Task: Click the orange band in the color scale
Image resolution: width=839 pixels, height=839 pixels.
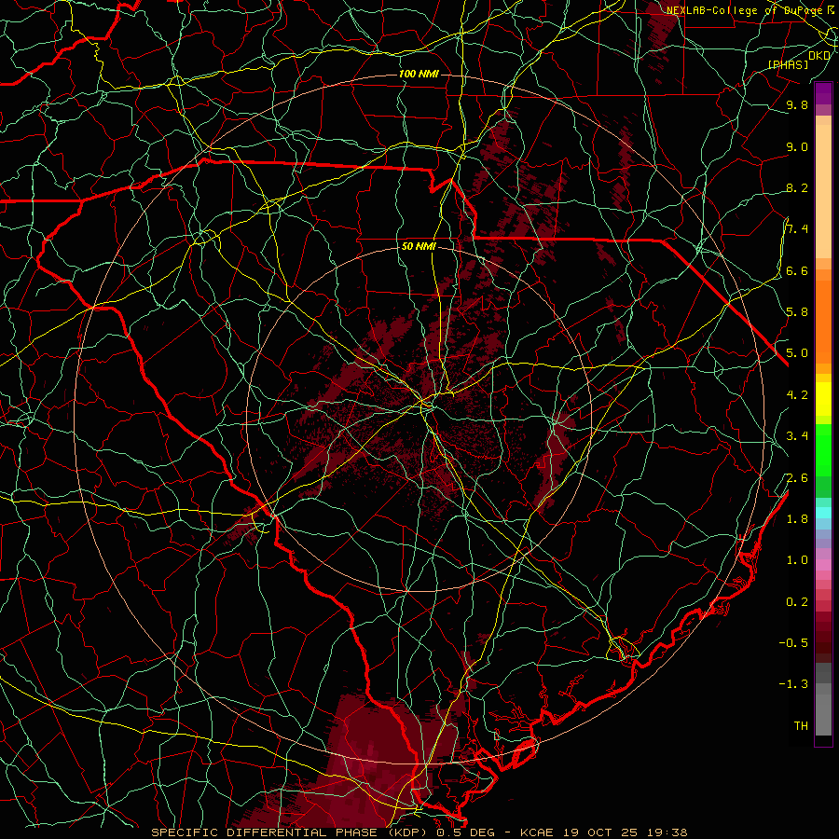Action: point(823,321)
